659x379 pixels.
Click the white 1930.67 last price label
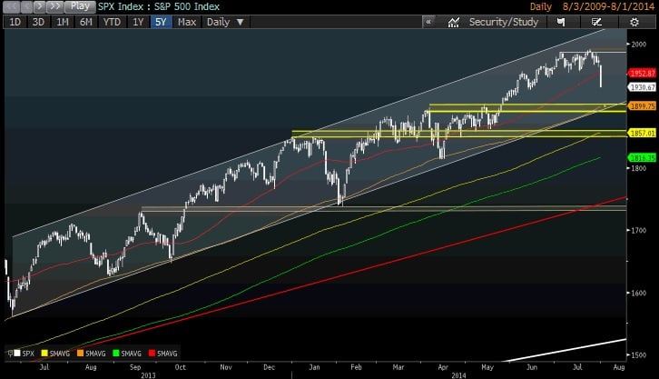coord(642,87)
